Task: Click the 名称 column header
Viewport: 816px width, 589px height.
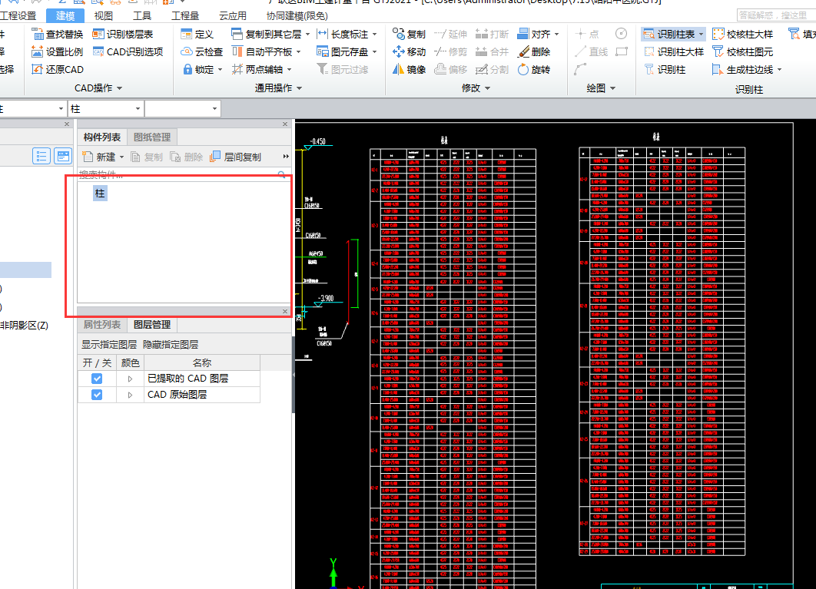Action: click(202, 362)
